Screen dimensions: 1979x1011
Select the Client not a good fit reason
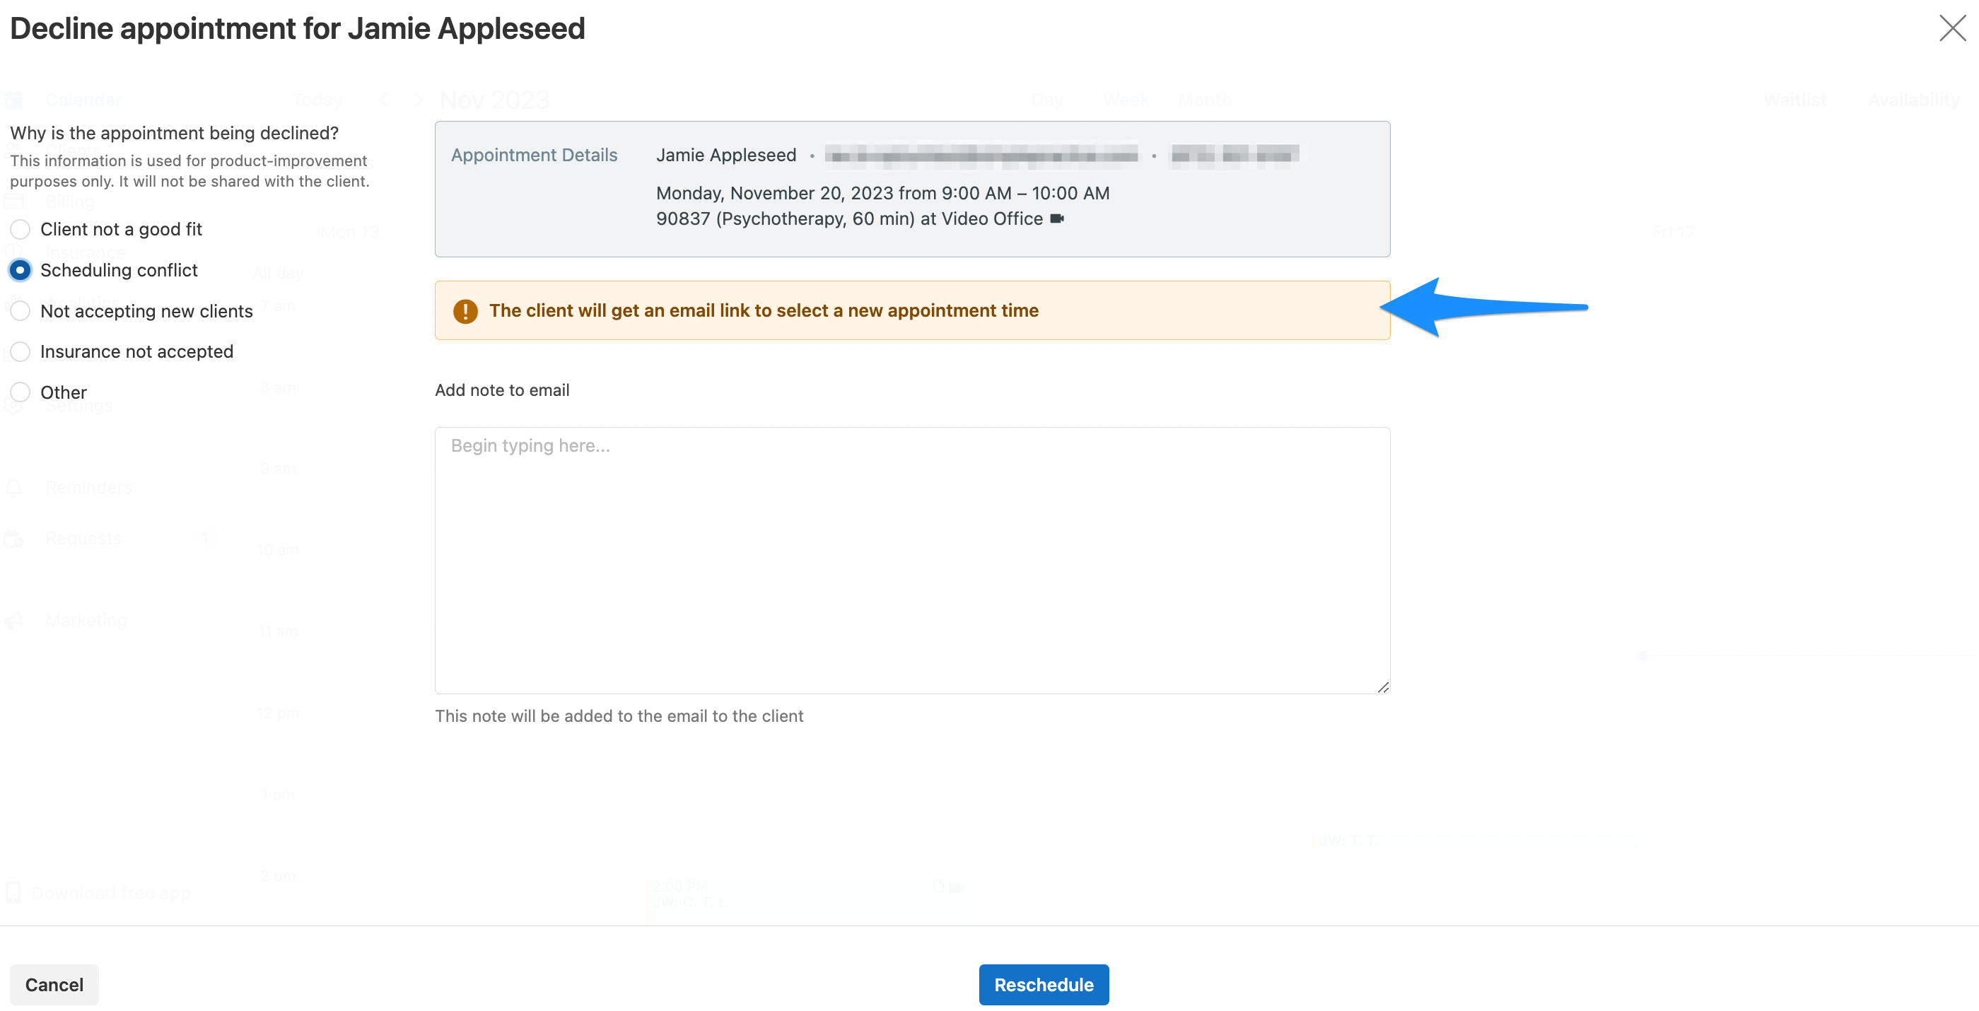tap(20, 229)
